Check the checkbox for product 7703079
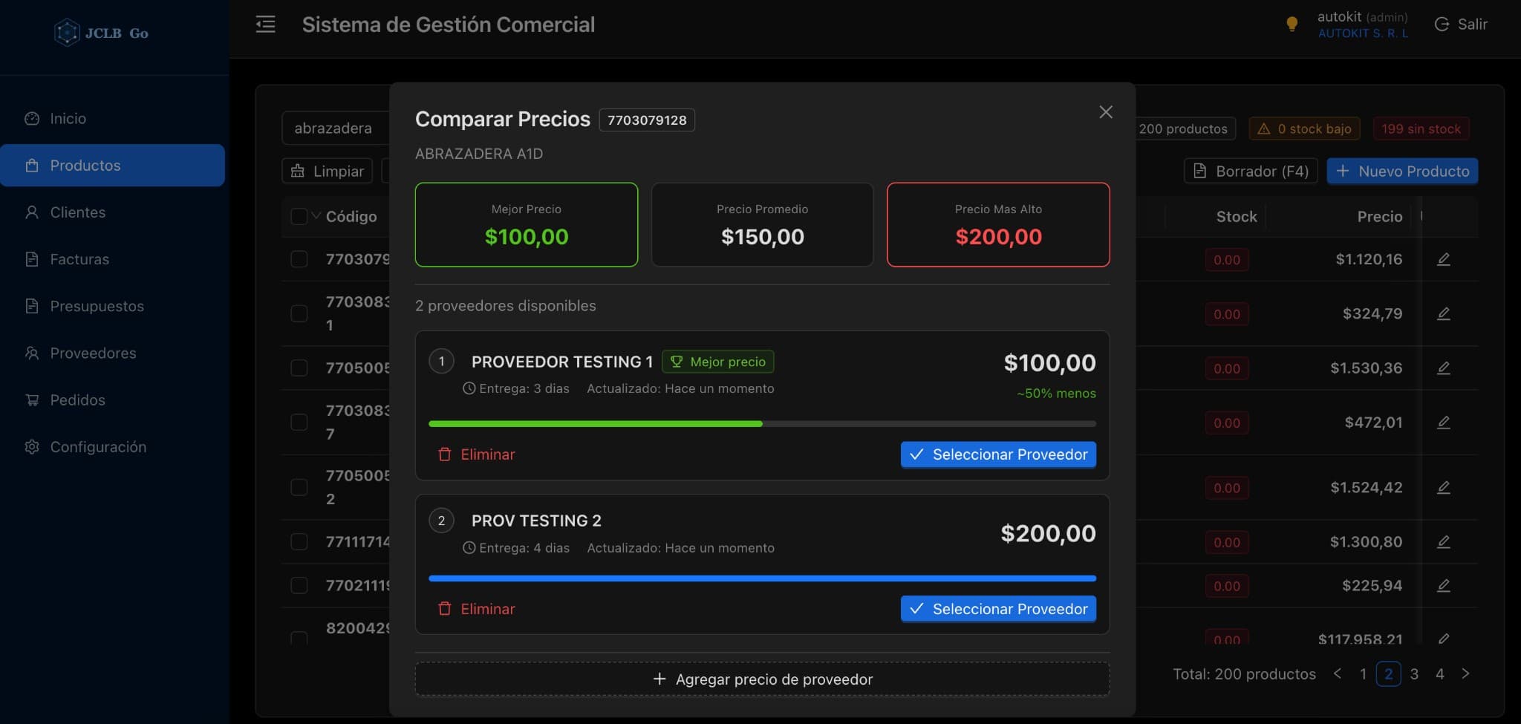The image size is (1521, 724). tap(300, 259)
